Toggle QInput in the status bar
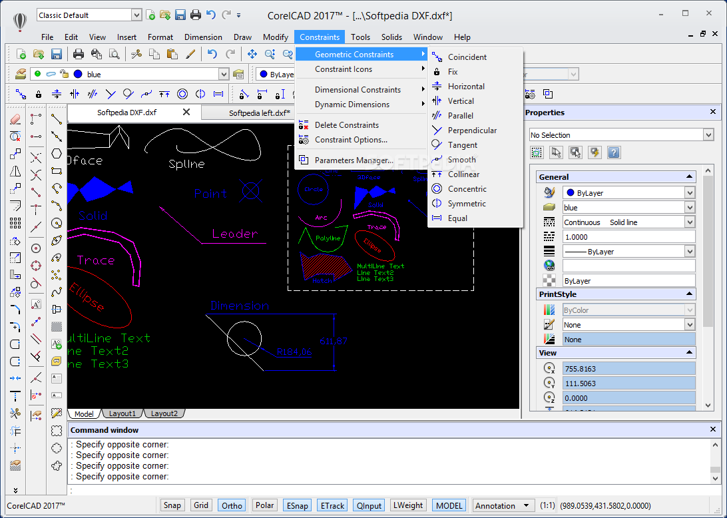Image resolution: width=727 pixels, height=518 pixels. 369,505
